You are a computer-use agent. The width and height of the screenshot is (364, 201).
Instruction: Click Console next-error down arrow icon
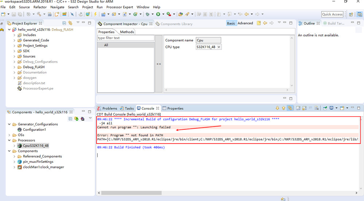point(277,108)
